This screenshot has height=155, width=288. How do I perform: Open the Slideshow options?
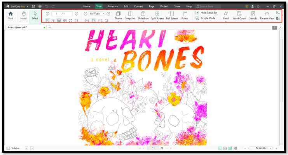point(143,16)
